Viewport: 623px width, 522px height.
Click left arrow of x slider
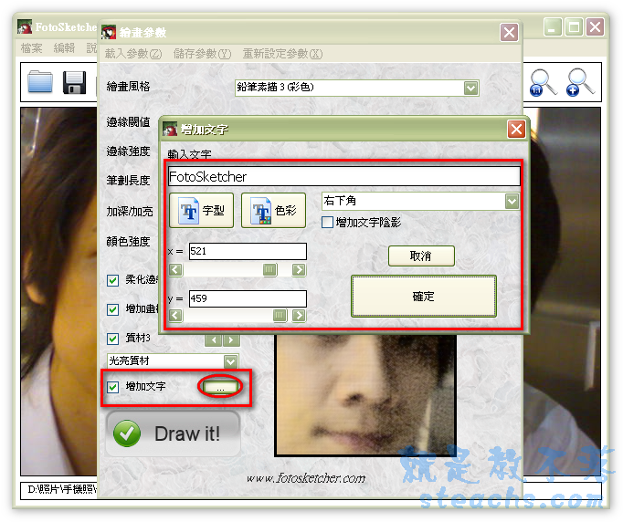pyautogui.click(x=175, y=270)
